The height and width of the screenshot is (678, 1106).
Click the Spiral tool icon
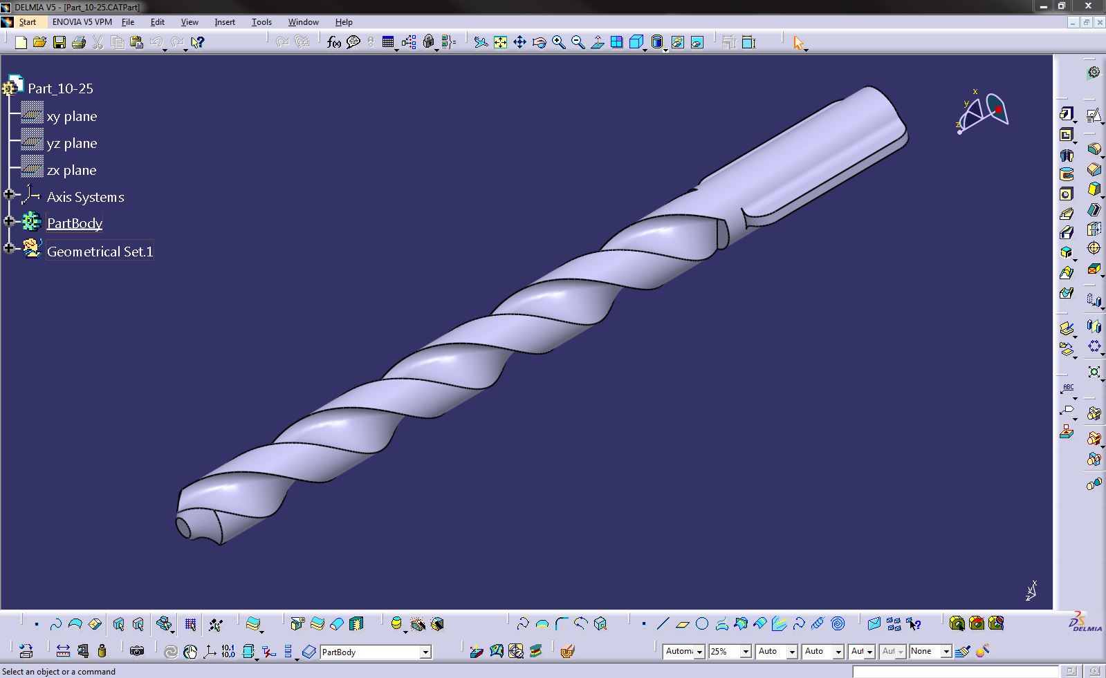(x=838, y=624)
